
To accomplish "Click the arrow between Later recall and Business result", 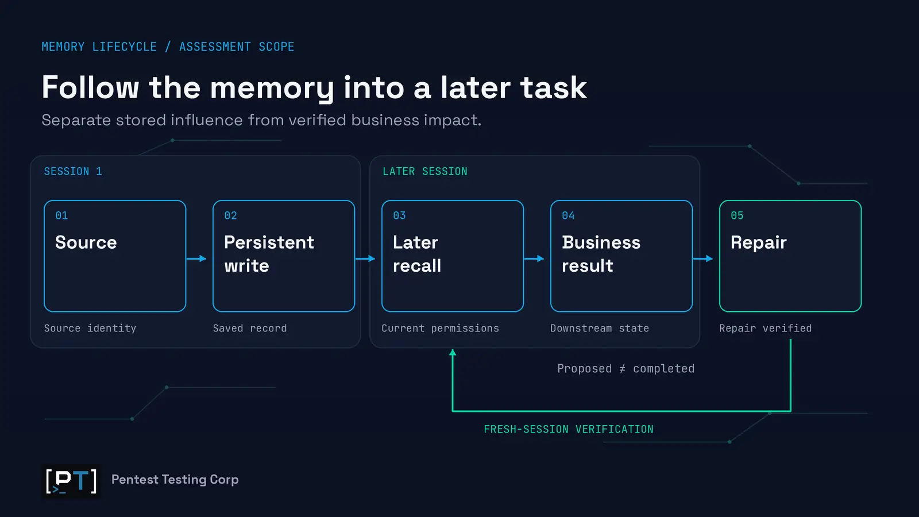I will (x=534, y=258).
